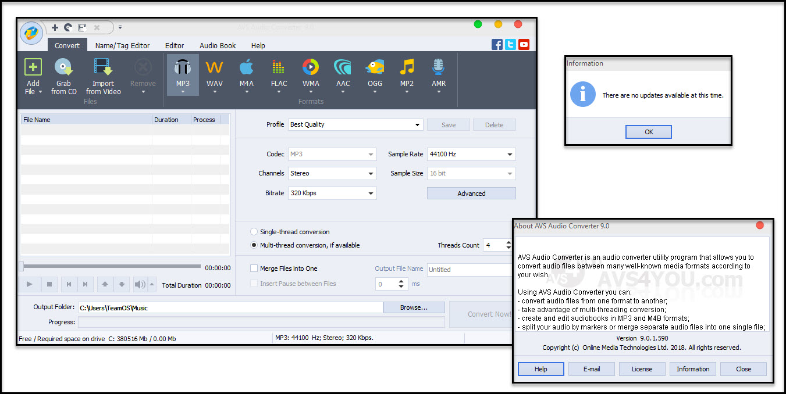Image resolution: width=786 pixels, height=394 pixels.
Task: Click the quick access plus (add file) icon
Action: point(55,27)
